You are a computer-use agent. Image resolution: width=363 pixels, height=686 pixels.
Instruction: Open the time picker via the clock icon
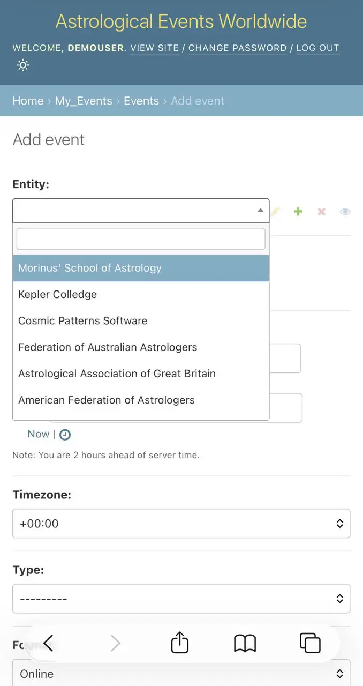click(65, 434)
